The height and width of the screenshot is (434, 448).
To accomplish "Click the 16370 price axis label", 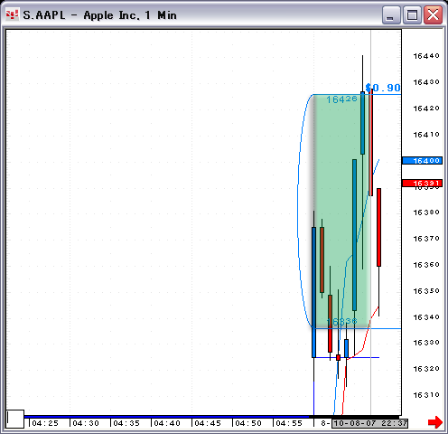I will coord(426,239).
